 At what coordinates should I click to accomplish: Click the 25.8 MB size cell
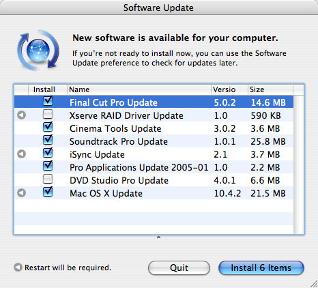tap(268, 141)
